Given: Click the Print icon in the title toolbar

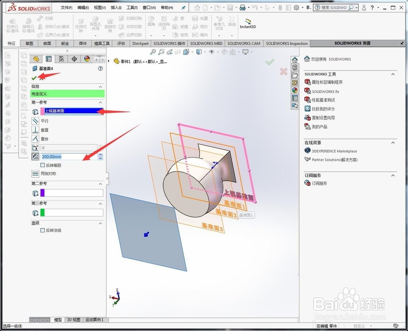Looking at the screenshot, I should (242, 8).
